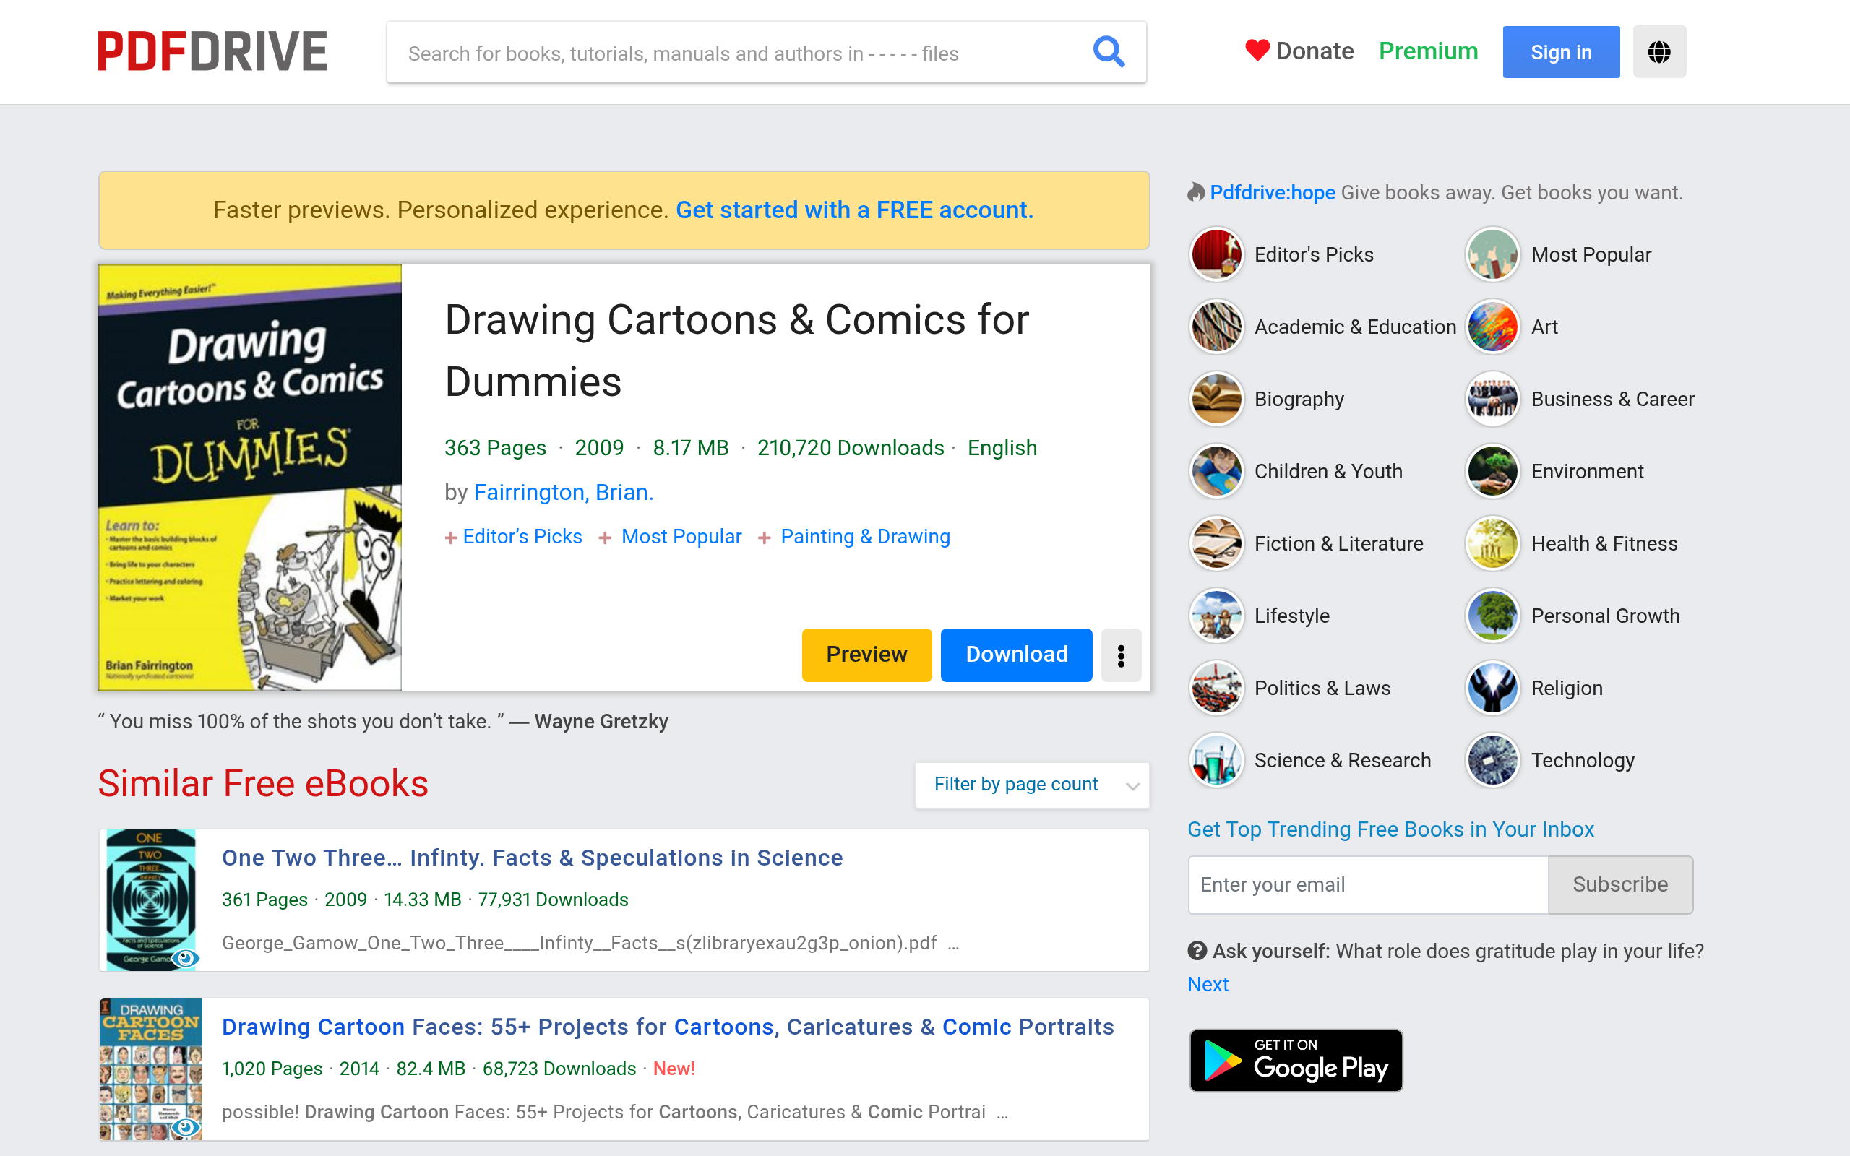Click the English language text

(1002, 448)
